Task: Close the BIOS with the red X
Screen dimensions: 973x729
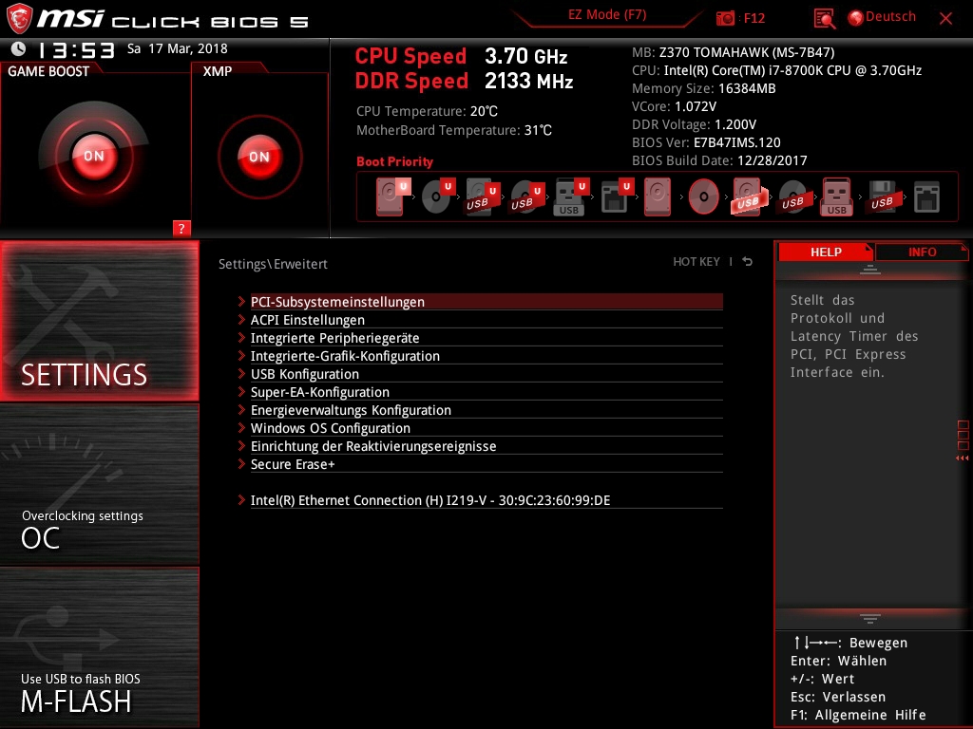Action: pos(945,18)
